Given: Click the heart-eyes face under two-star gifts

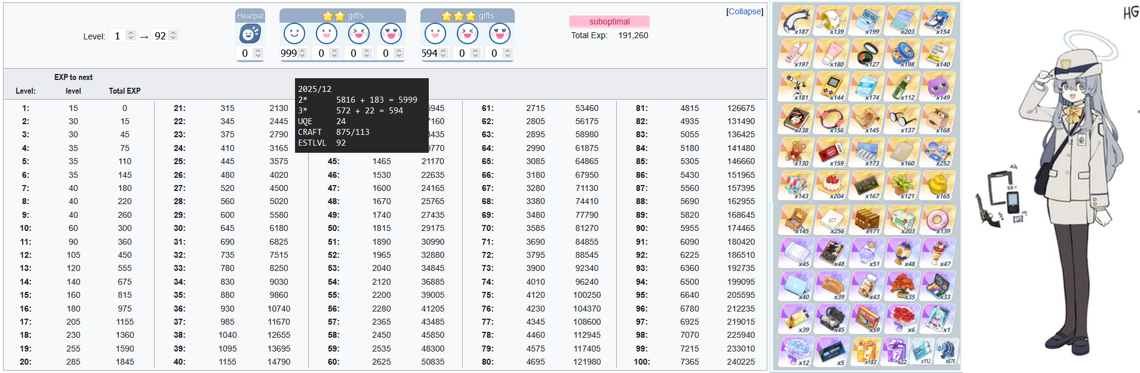Looking at the screenshot, I should [x=391, y=34].
